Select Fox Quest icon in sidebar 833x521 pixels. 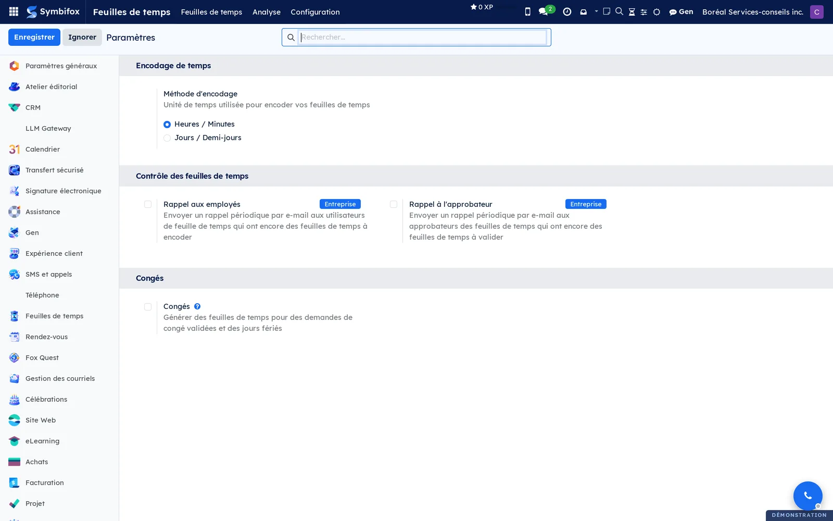click(14, 357)
